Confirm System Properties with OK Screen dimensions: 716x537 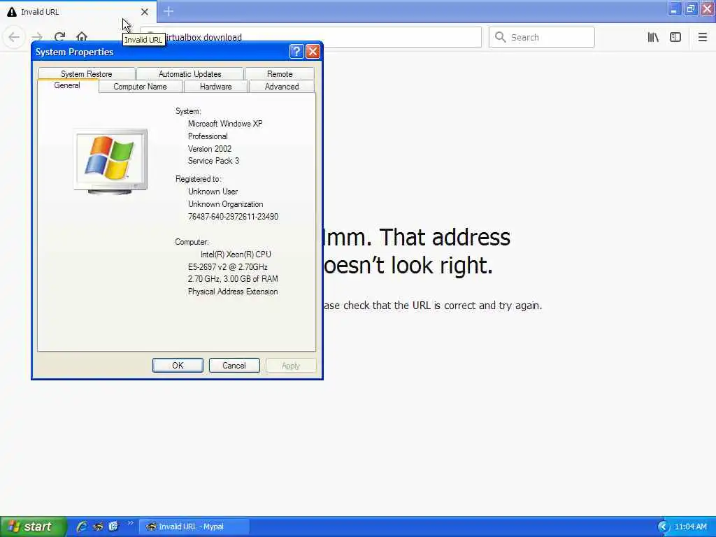pos(178,365)
